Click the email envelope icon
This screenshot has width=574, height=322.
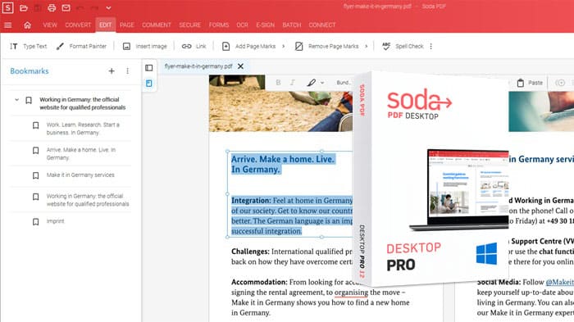pos(66,7)
